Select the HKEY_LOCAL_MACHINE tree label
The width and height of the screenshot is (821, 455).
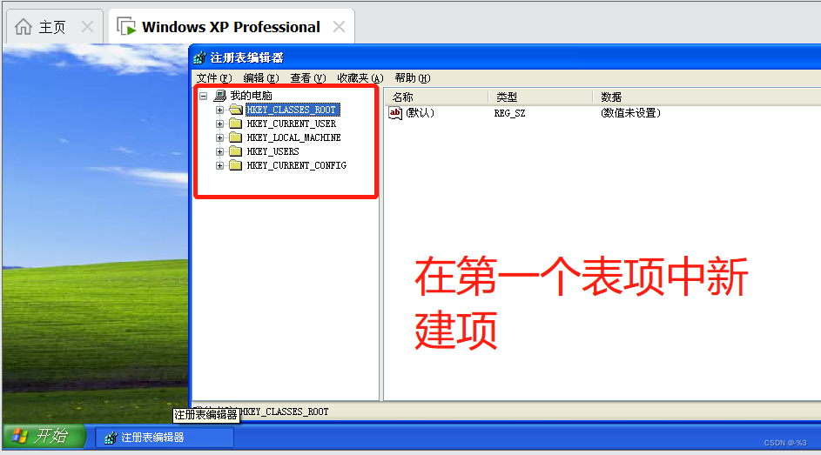(x=293, y=137)
